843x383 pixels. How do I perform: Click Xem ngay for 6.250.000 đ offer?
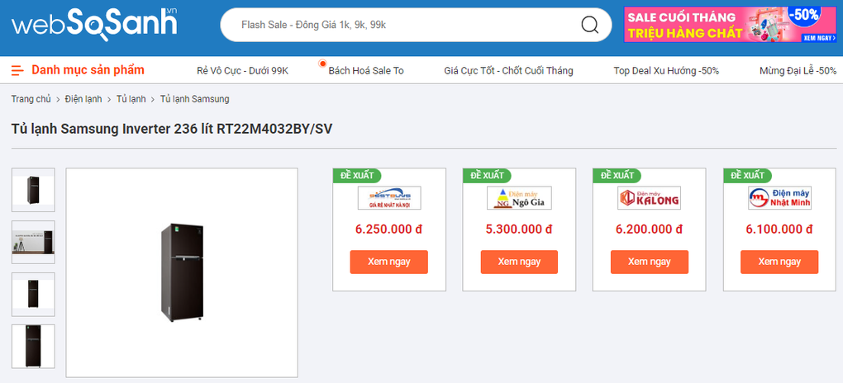pyautogui.click(x=389, y=262)
